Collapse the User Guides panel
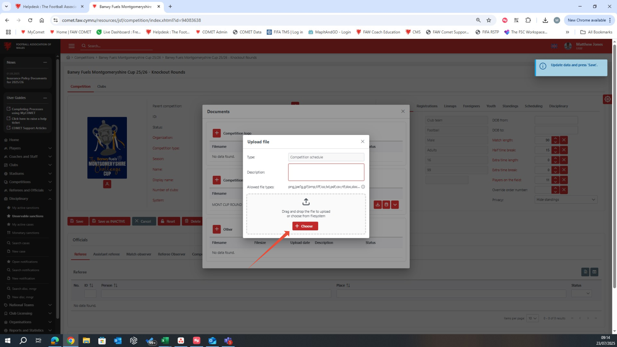The height and width of the screenshot is (347, 617). pyautogui.click(x=45, y=98)
